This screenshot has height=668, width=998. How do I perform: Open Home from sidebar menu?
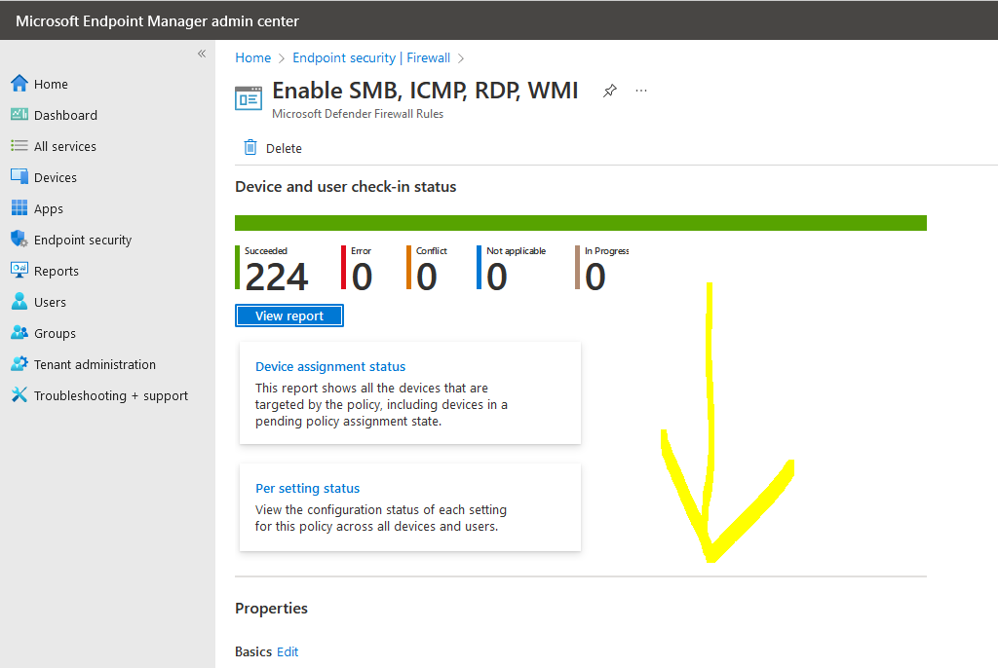(51, 84)
